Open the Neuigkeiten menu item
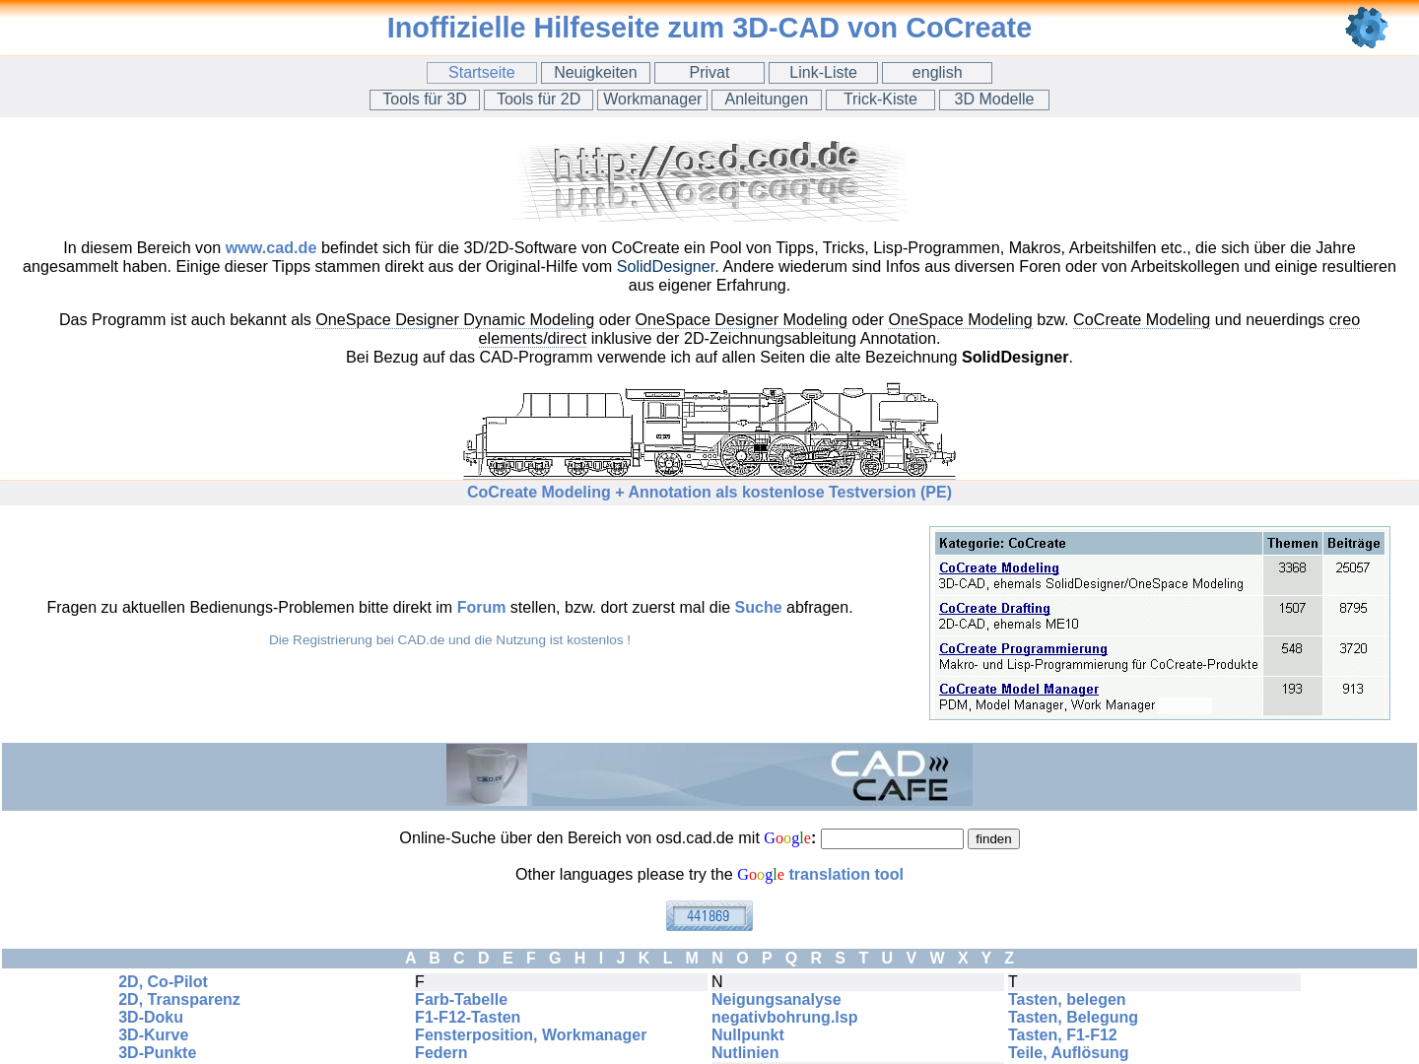The image size is (1419, 1064). [595, 73]
